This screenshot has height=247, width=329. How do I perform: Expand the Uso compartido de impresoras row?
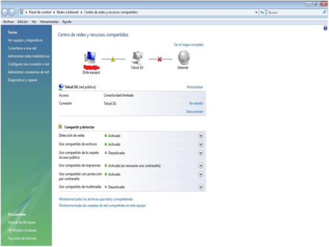pyautogui.click(x=201, y=165)
